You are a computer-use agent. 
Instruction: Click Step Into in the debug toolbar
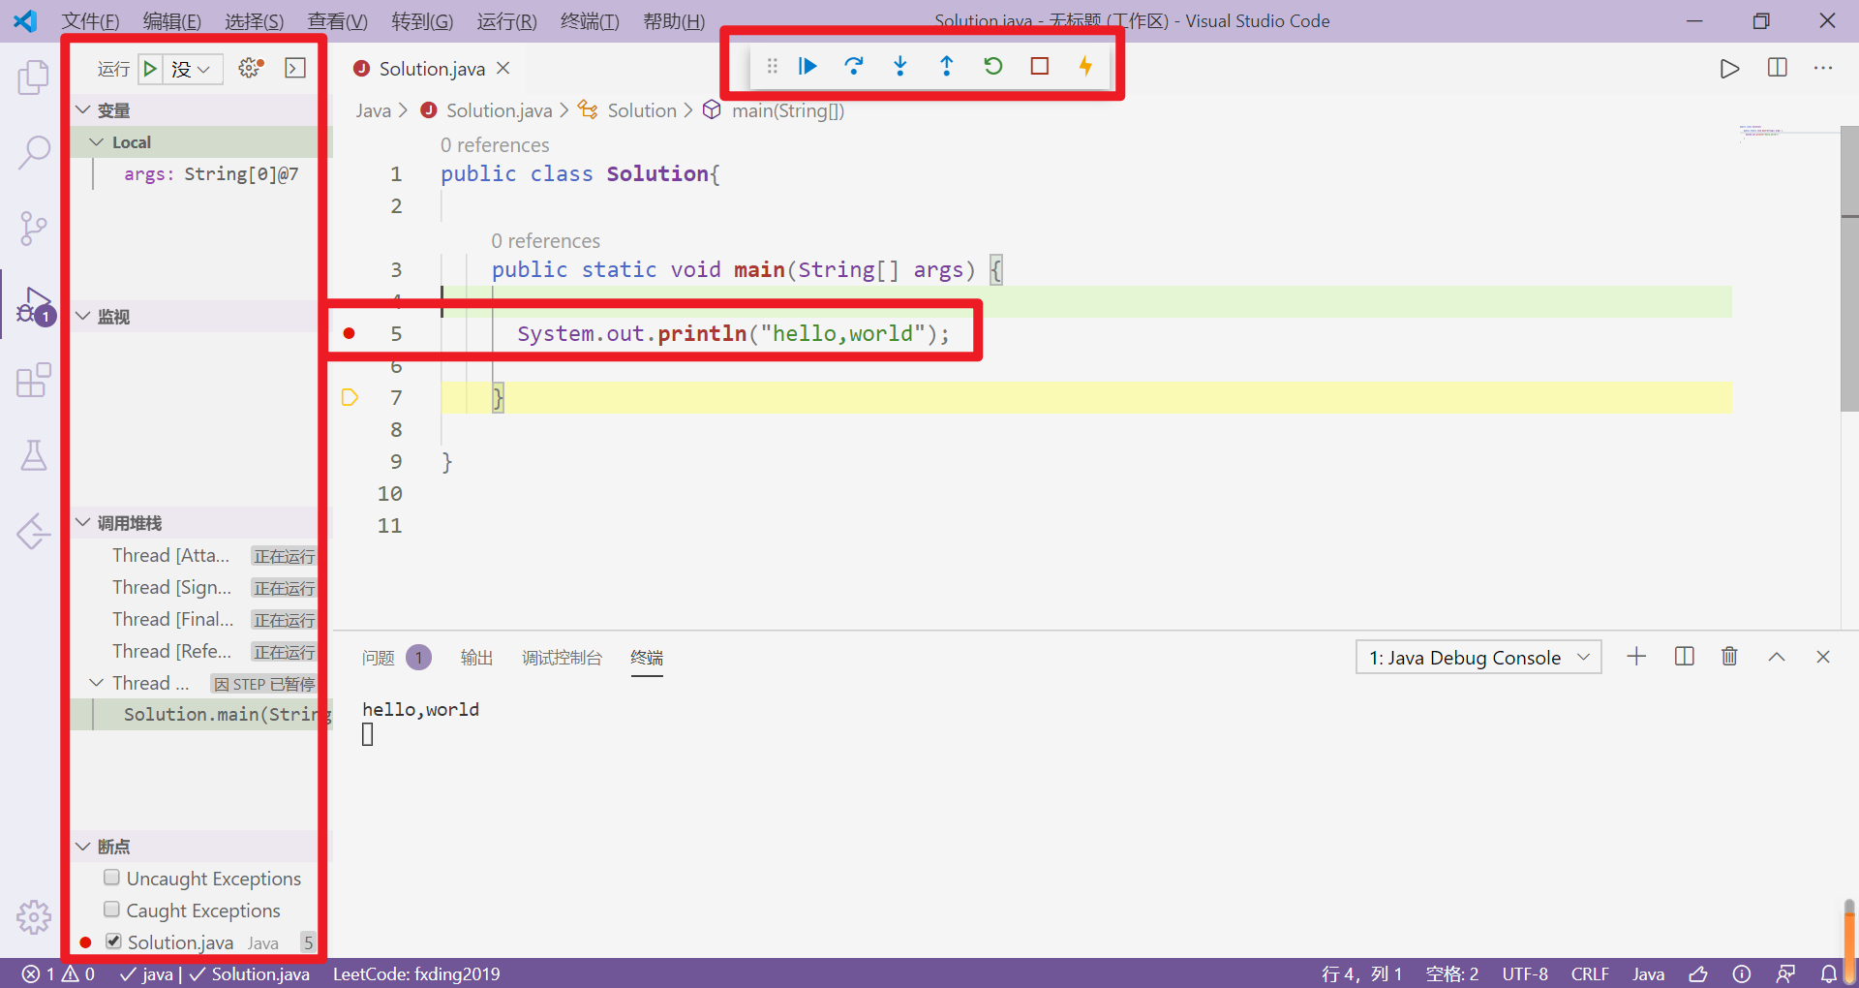[900, 66]
